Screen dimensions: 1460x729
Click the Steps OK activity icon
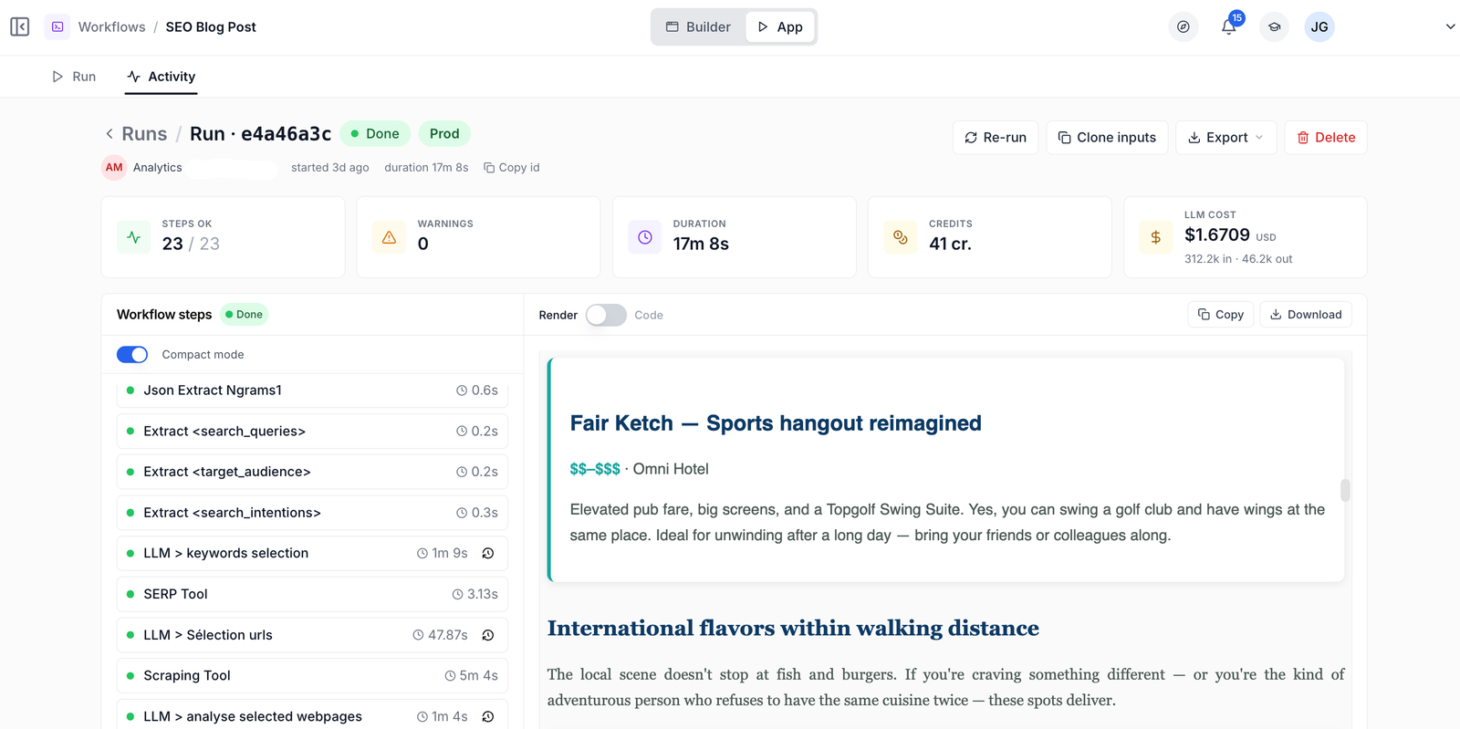pyautogui.click(x=134, y=237)
